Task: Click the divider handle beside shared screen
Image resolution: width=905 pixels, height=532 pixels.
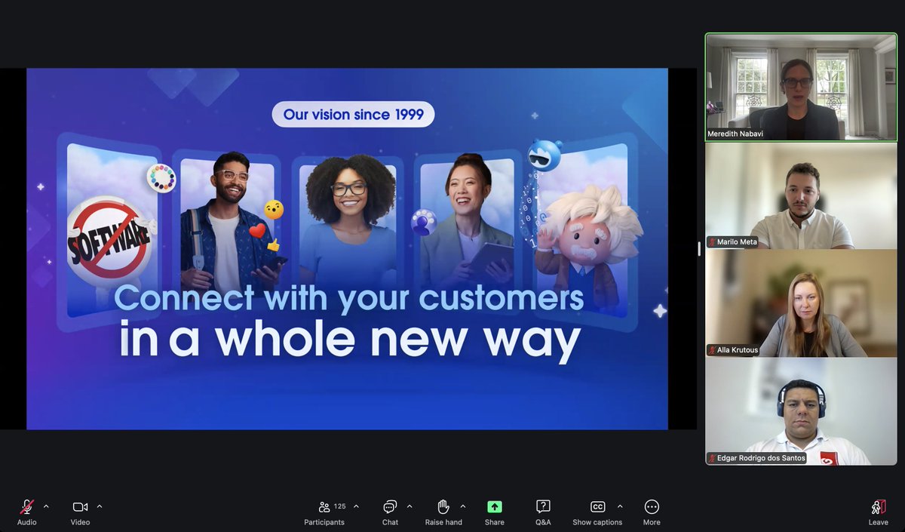Action: 699,248
